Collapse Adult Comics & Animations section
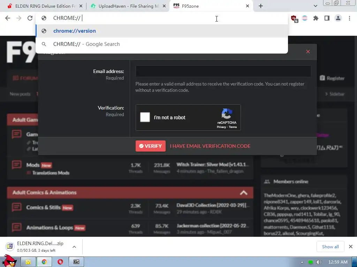The height and width of the screenshot is (267, 357). click(243, 193)
